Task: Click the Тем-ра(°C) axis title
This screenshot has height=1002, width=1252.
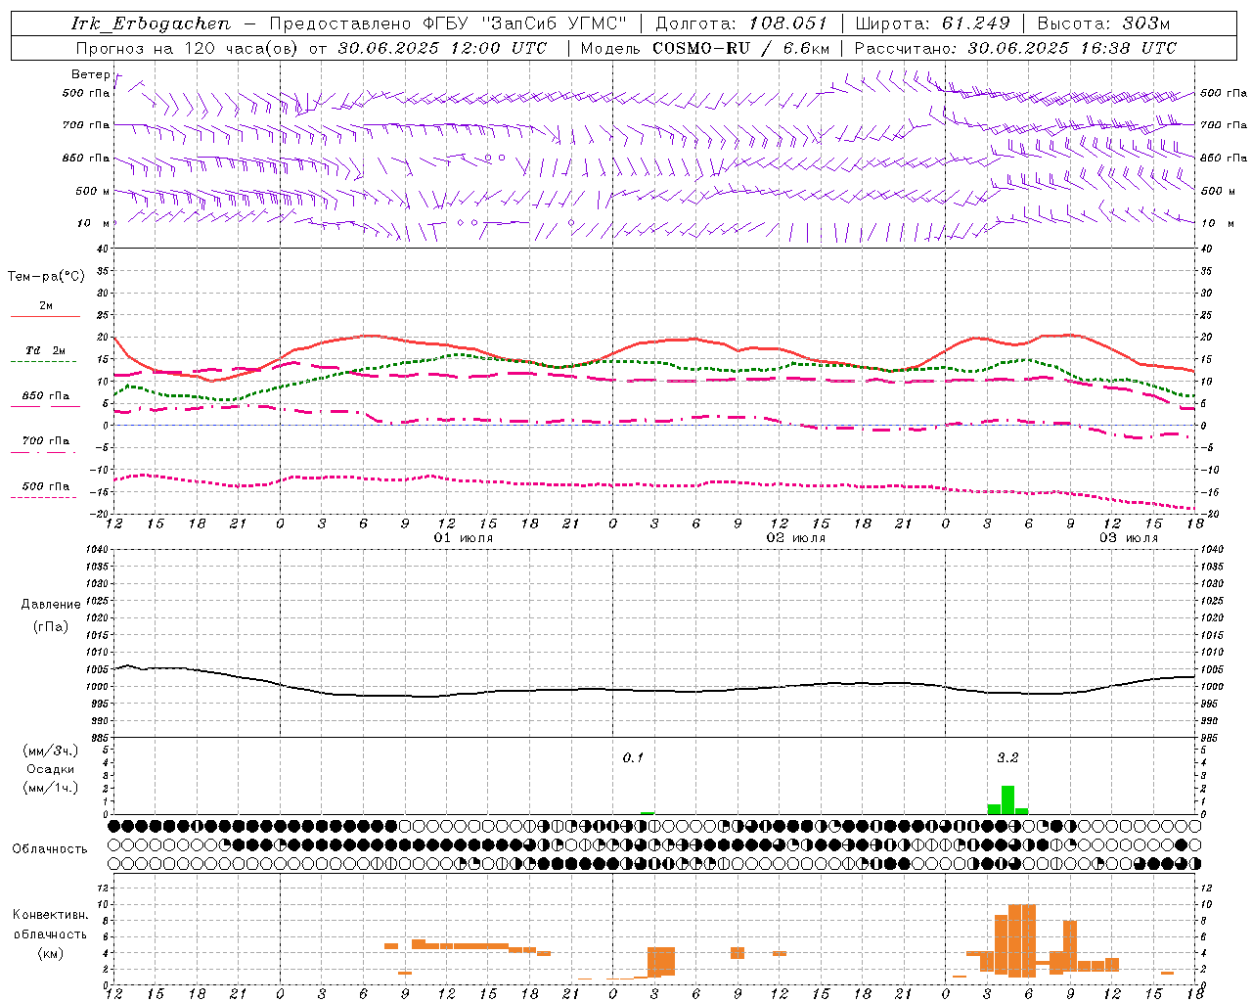Action: click(x=46, y=277)
